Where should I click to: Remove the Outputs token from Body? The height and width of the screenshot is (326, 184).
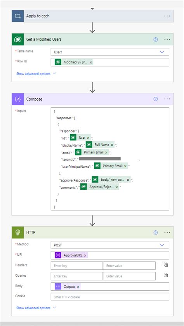click(x=78, y=287)
